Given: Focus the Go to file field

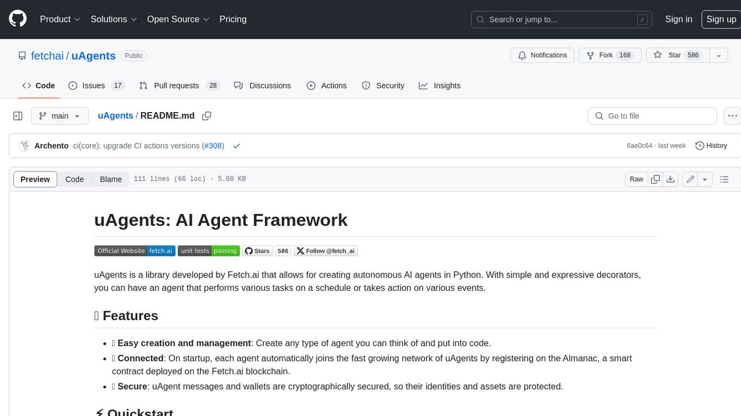Looking at the screenshot, I should click(x=652, y=116).
